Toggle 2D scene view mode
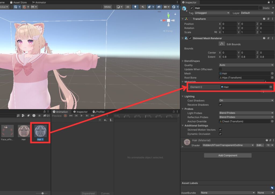Image resolution: width=275 pixels, height=195 pixels. [x=128, y=7]
